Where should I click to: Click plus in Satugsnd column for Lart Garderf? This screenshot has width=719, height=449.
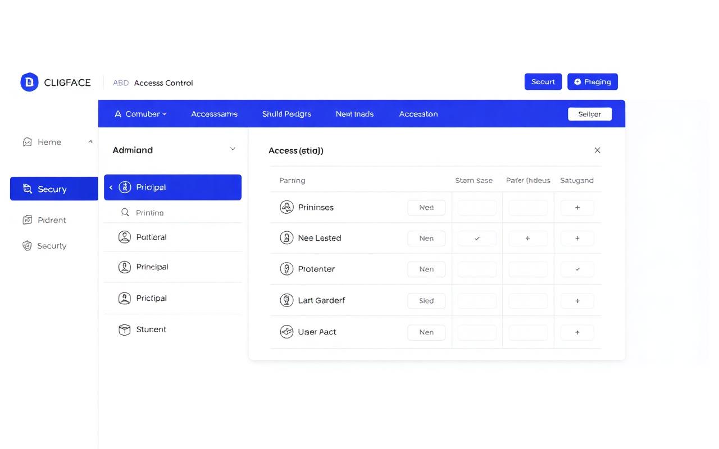click(577, 301)
